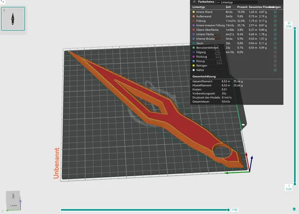
Task: Click the Untere Fläche color swatch
Action: pyautogui.click(x=193, y=34)
